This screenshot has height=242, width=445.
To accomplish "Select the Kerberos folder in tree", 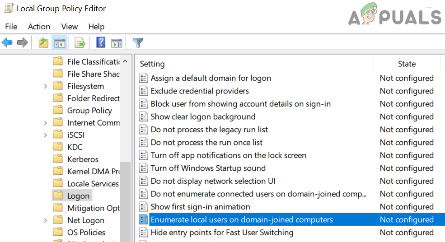I will click(83, 159).
